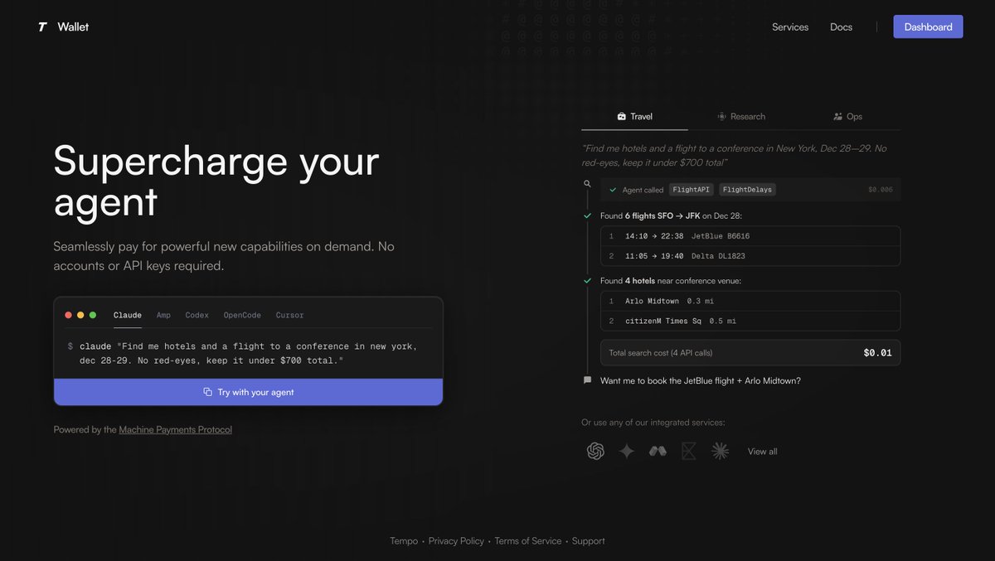The height and width of the screenshot is (561, 995).
Task: Select the Arlo Midtown hotel row
Action: pyautogui.click(x=750, y=301)
